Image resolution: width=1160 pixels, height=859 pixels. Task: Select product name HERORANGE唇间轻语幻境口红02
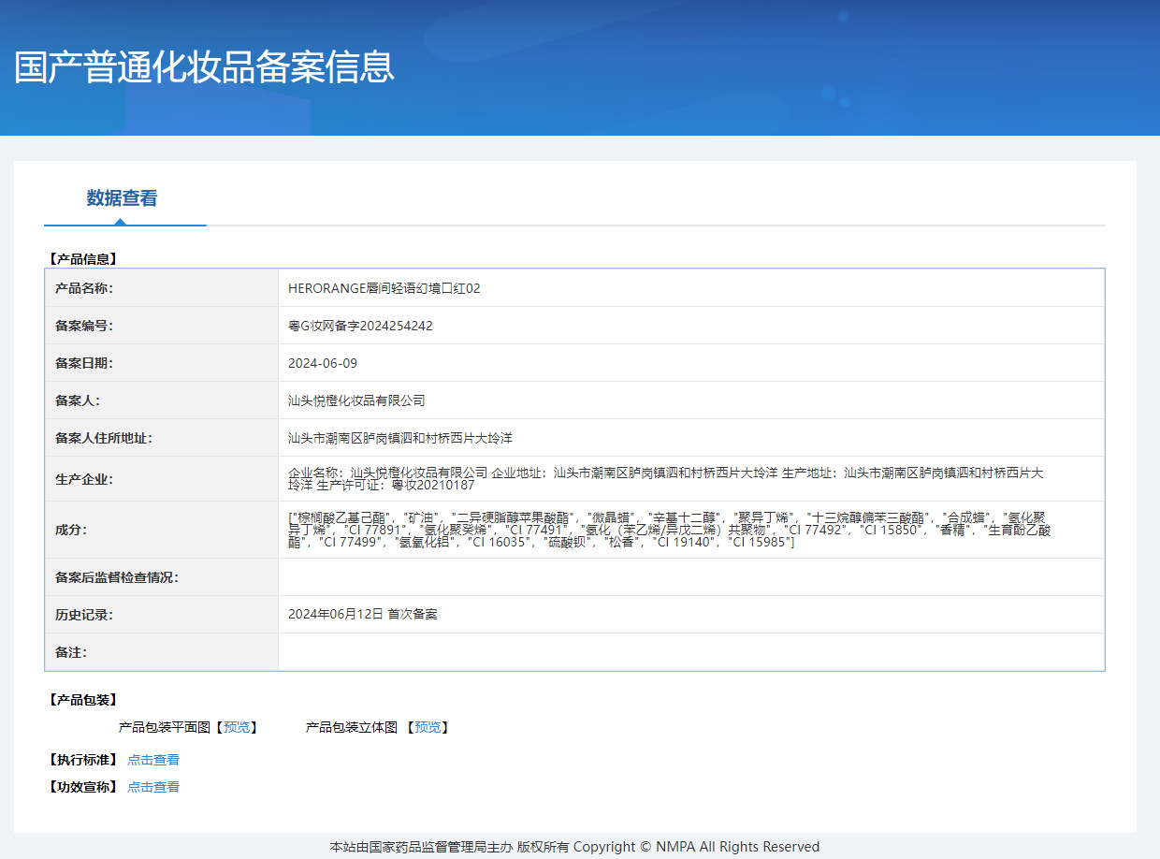(384, 288)
